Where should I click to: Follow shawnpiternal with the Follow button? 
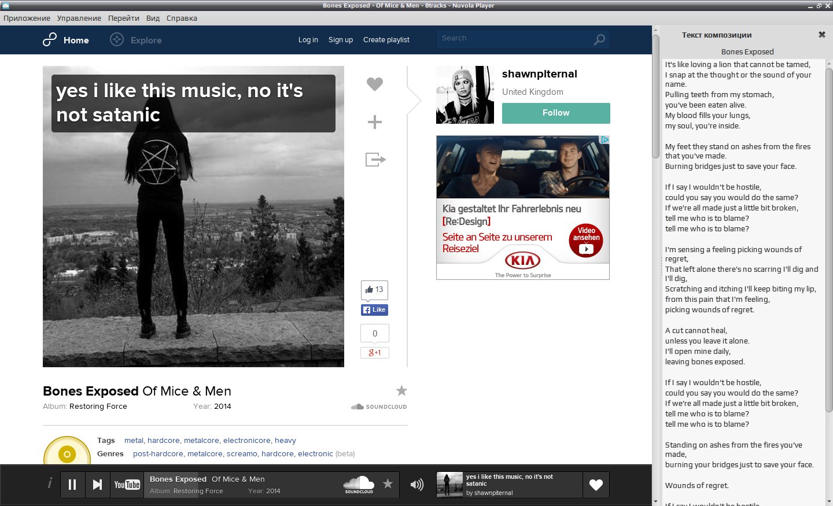[x=556, y=113]
